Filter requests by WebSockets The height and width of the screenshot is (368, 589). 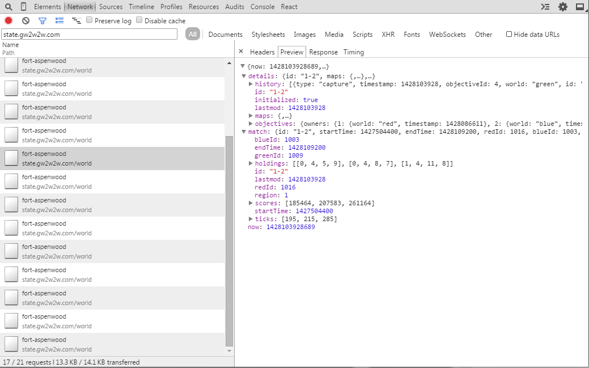tap(447, 34)
